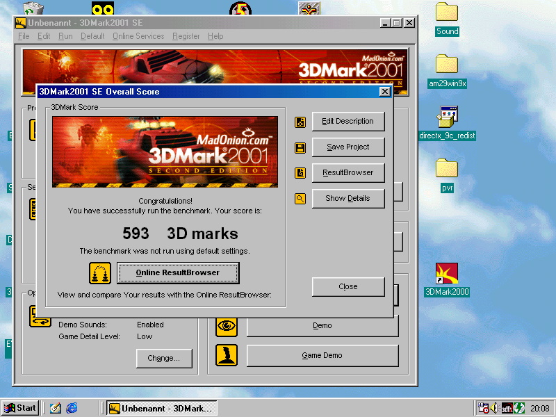The height and width of the screenshot is (417, 556).
Task: Click the 3DMark2001 banner image in dialog
Action: tap(165, 152)
